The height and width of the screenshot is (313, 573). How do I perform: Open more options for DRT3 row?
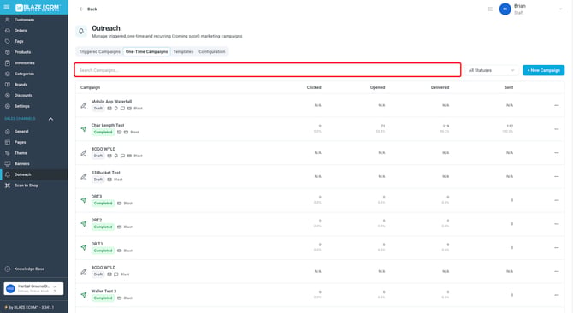pyautogui.click(x=557, y=200)
